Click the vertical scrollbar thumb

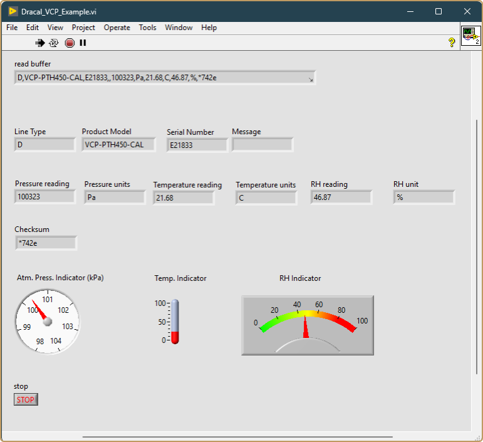(477, 246)
